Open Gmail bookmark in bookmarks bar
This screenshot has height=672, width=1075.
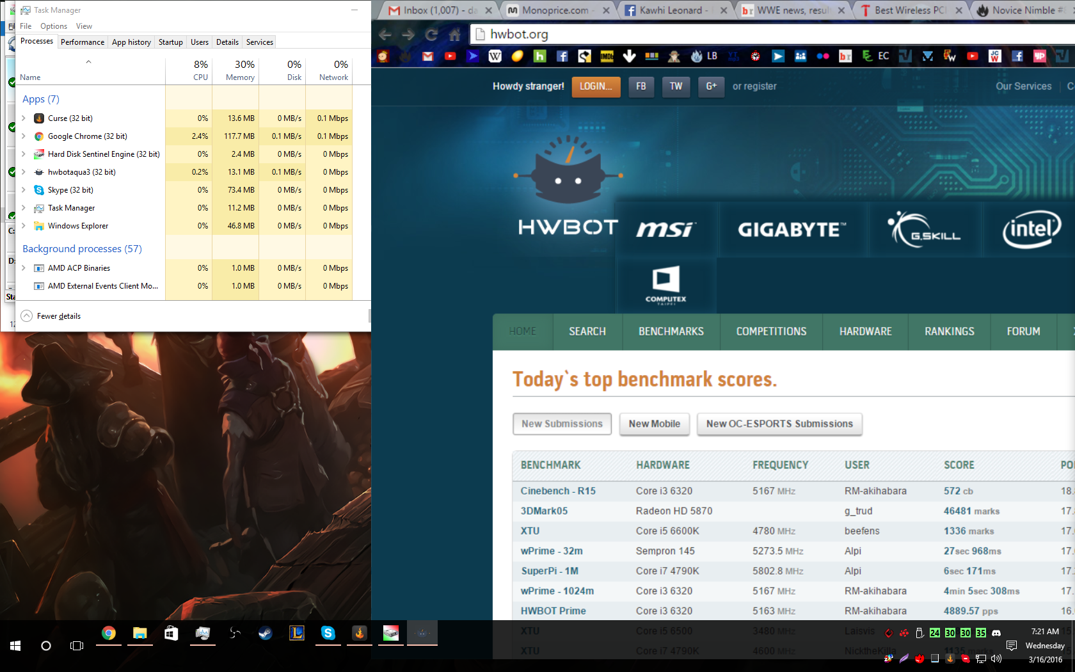[427, 56]
